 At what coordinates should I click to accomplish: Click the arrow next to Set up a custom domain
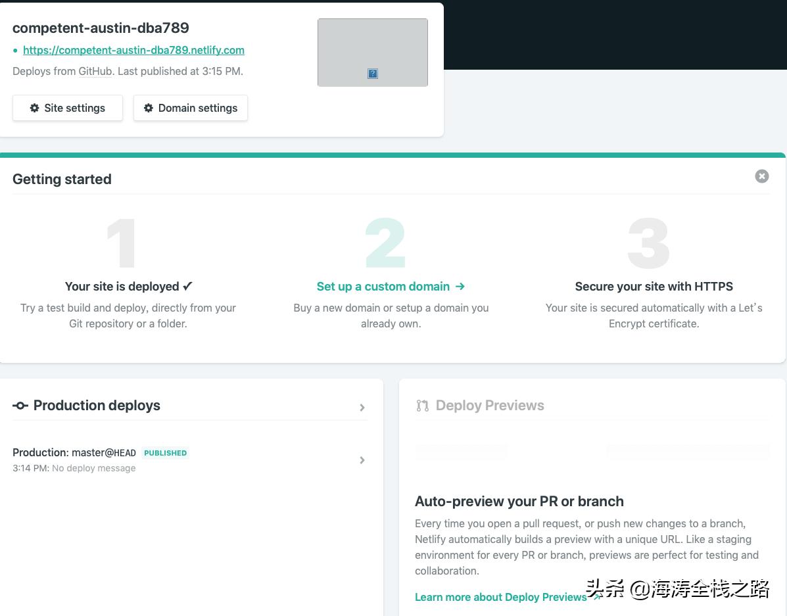[x=460, y=287]
